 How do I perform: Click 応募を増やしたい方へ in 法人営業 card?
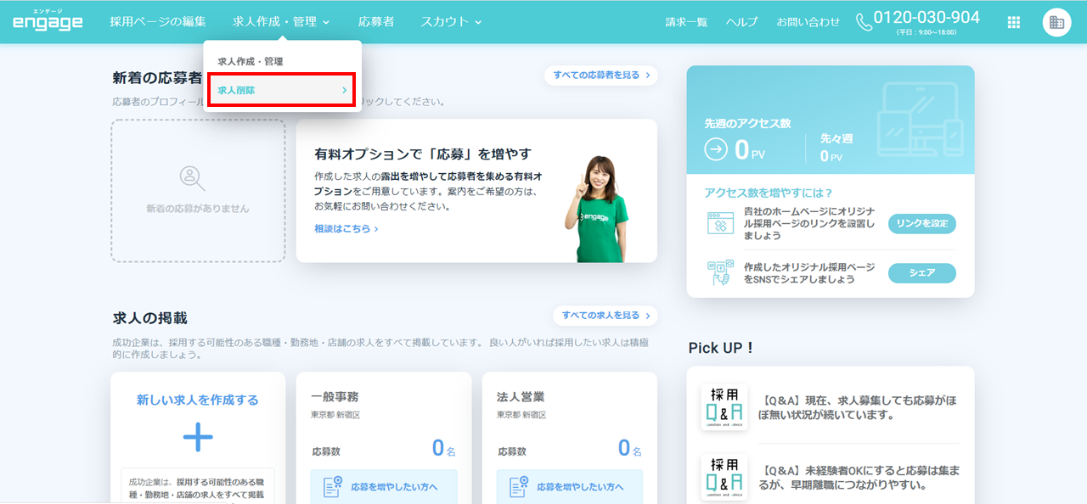tap(570, 487)
